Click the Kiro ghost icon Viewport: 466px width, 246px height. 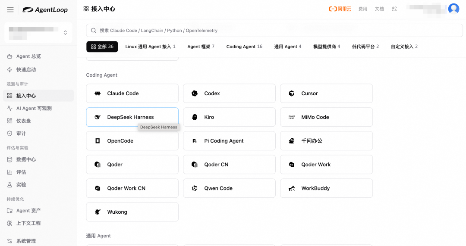point(195,117)
